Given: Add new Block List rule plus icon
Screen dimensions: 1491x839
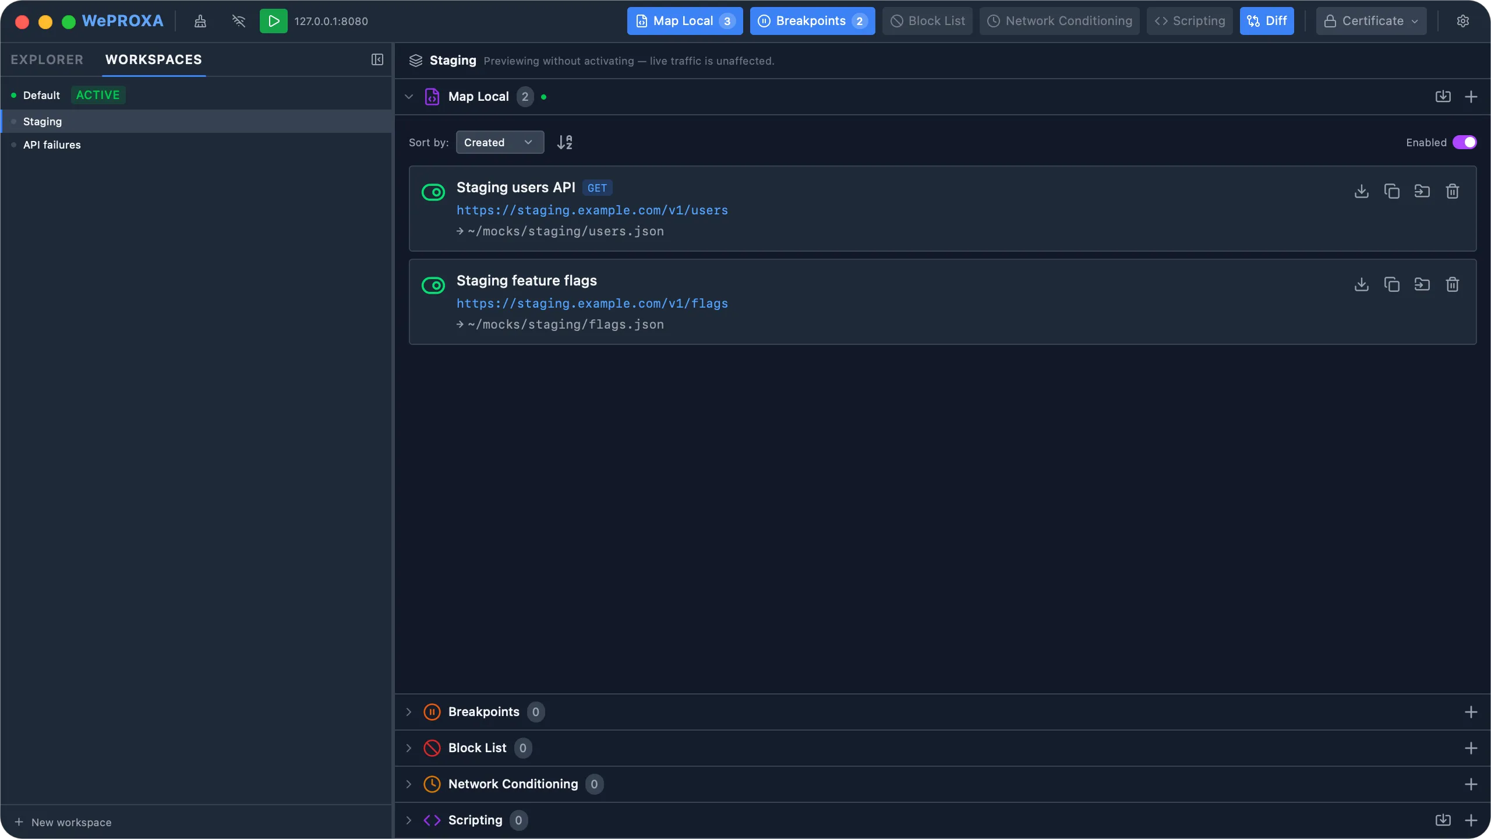Looking at the screenshot, I should tap(1471, 748).
